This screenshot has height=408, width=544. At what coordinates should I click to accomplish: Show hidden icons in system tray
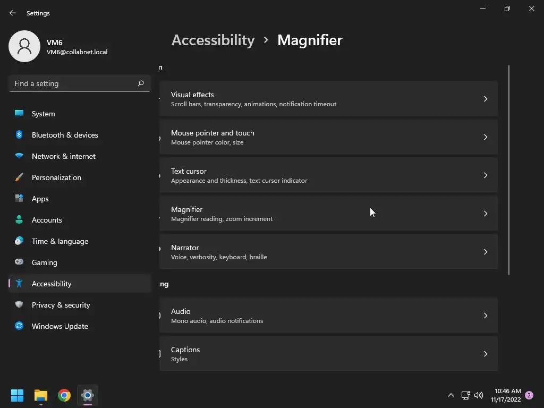tap(451, 395)
